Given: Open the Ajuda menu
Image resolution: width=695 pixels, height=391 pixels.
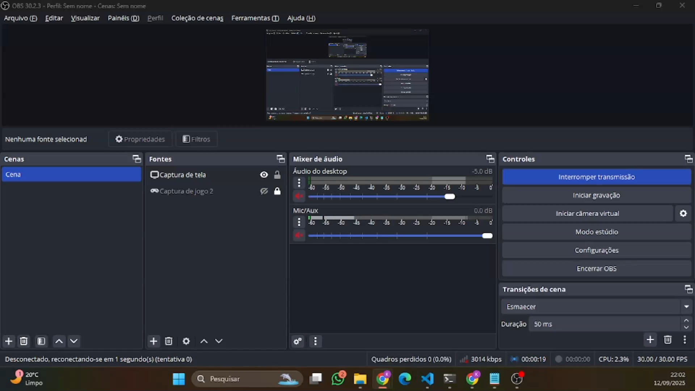Looking at the screenshot, I should tap(301, 18).
